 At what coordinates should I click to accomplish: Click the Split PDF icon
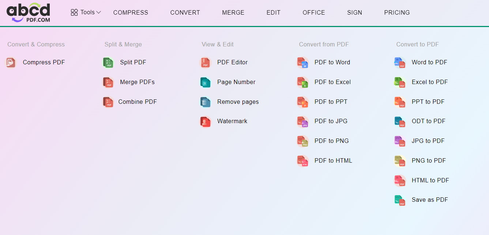[108, 62]
